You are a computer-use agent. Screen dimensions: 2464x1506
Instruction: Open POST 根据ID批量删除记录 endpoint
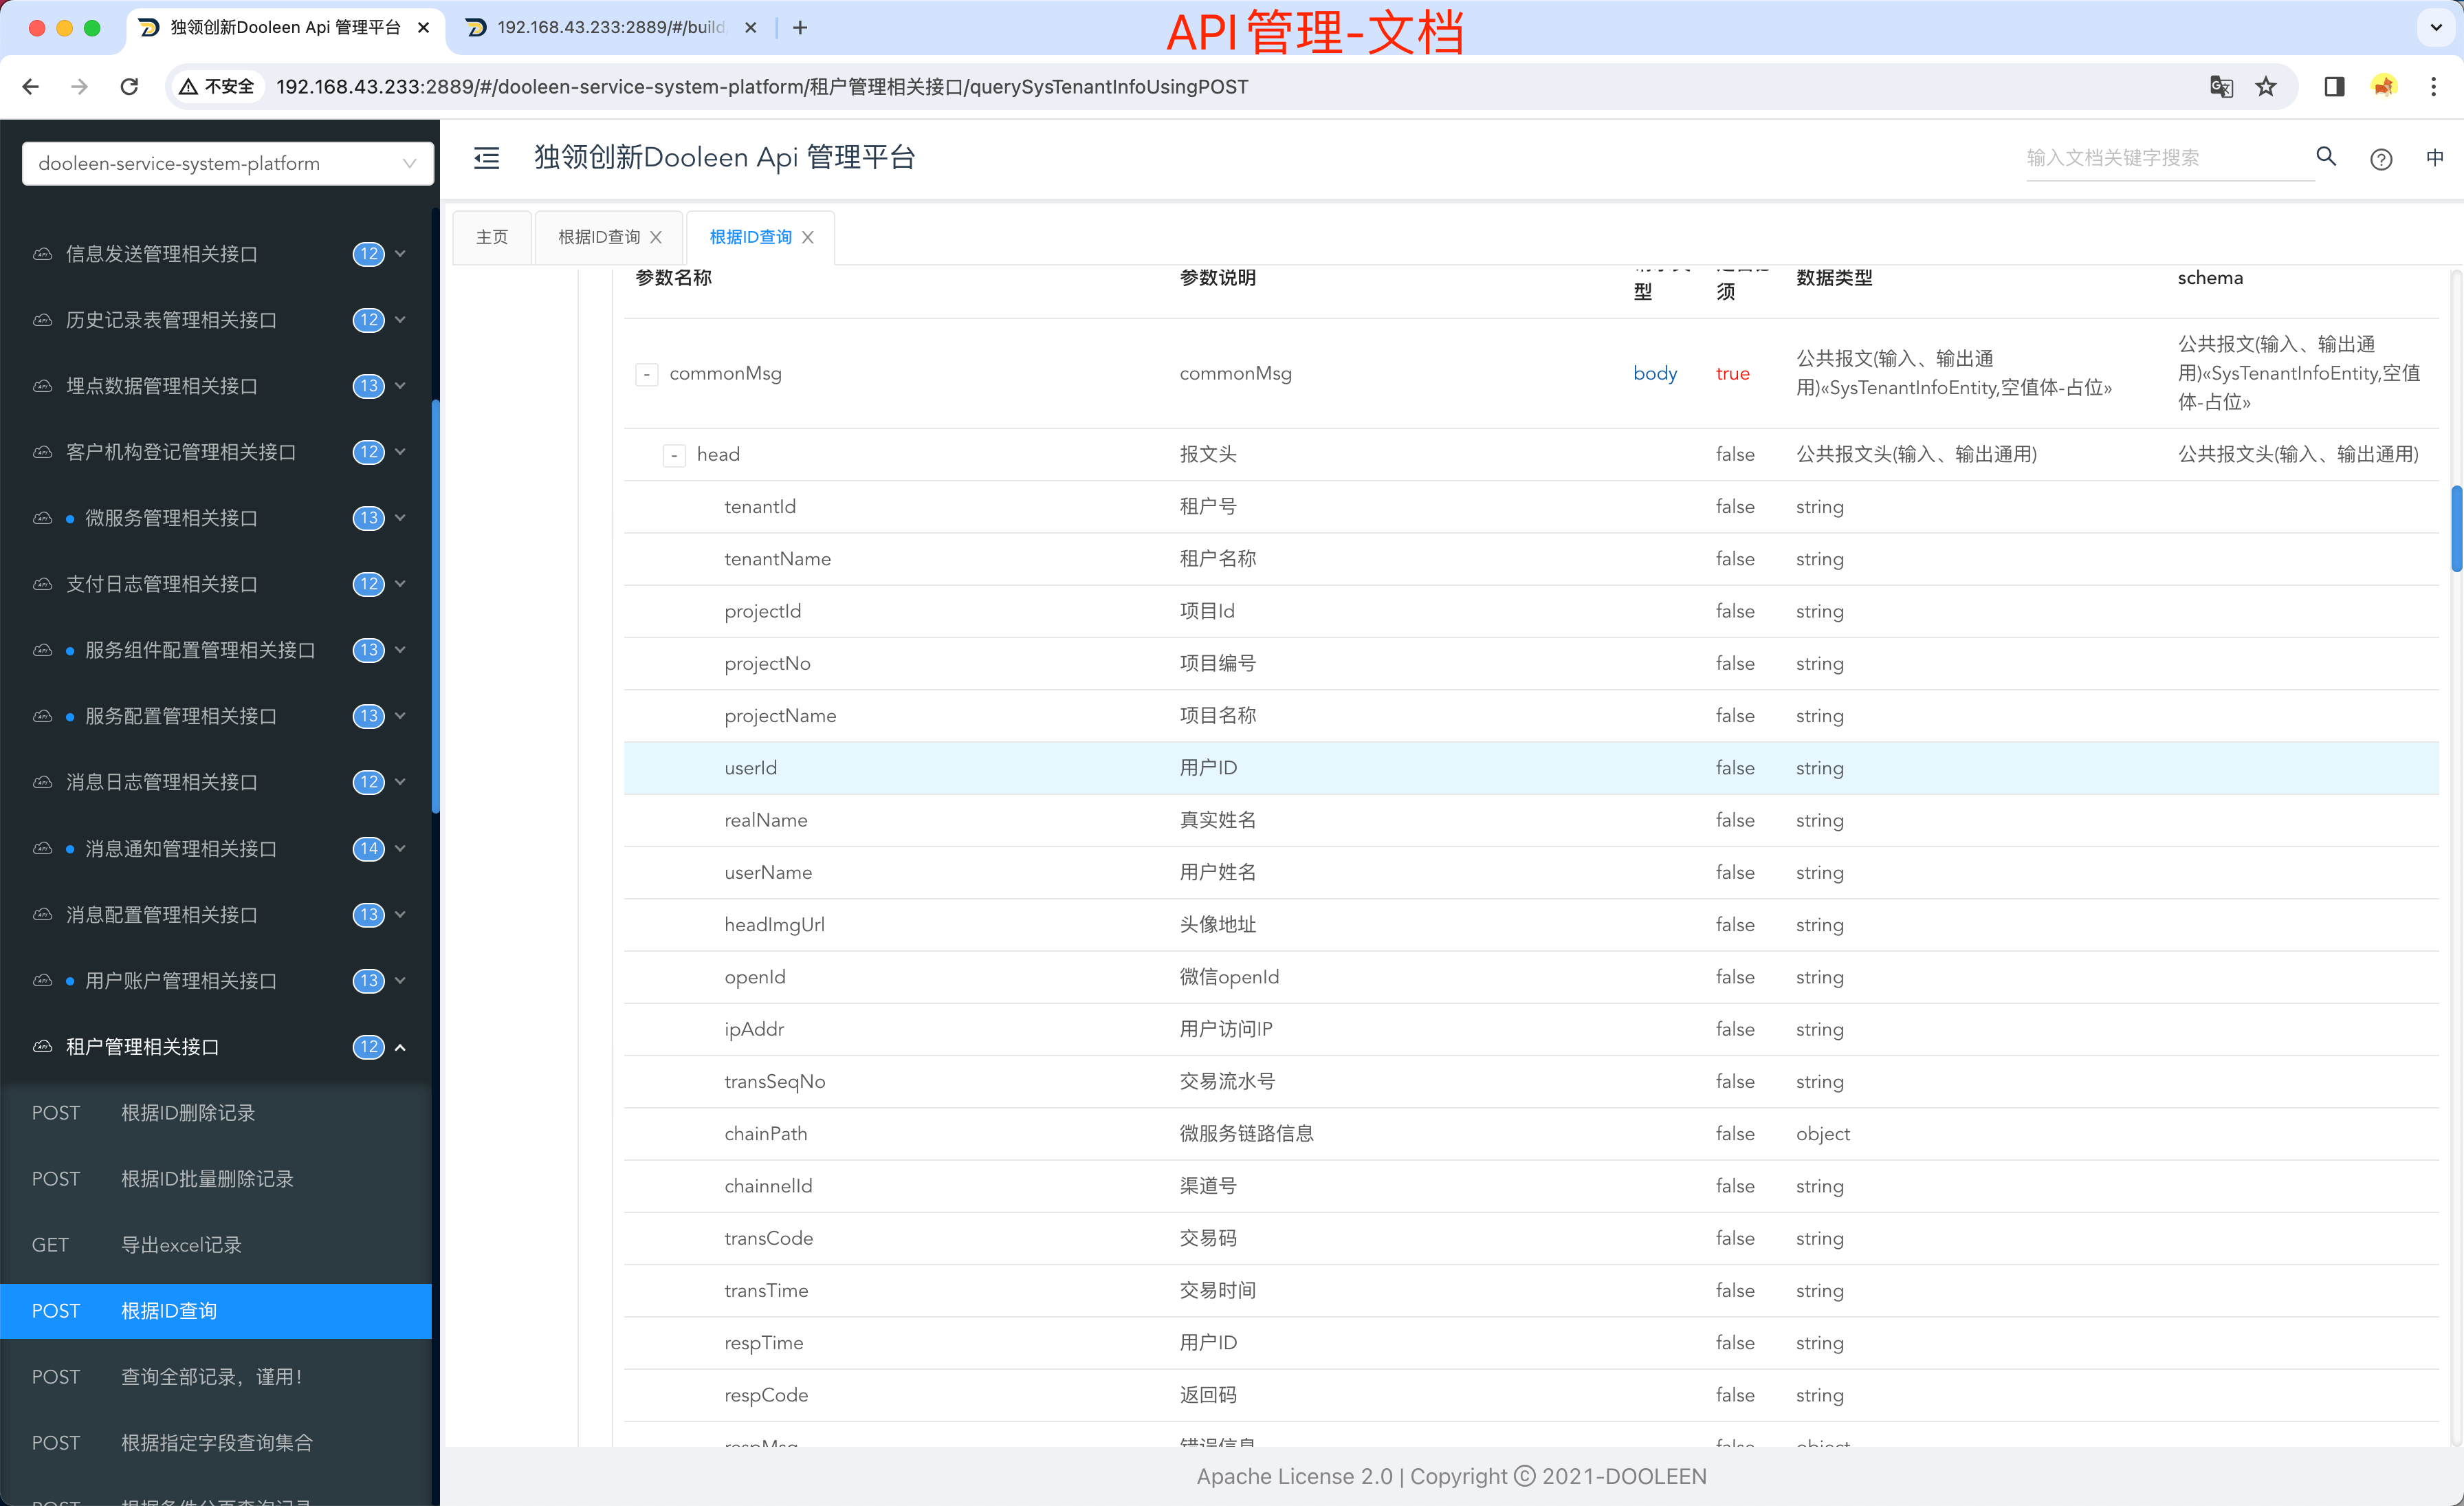(x=216, y=1179)
